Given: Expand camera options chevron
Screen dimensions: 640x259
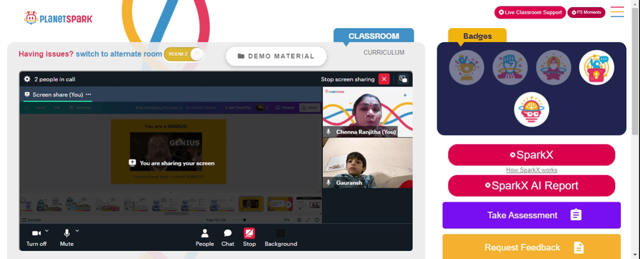Looking at the screenshot, I should [x=47, y=230].
